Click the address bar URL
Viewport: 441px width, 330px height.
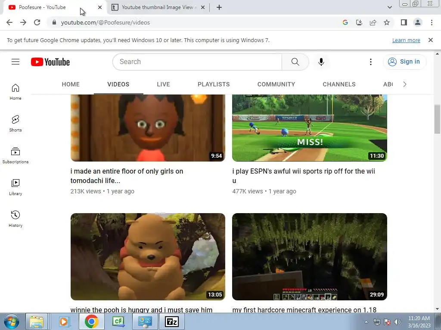tap(106, 22)
